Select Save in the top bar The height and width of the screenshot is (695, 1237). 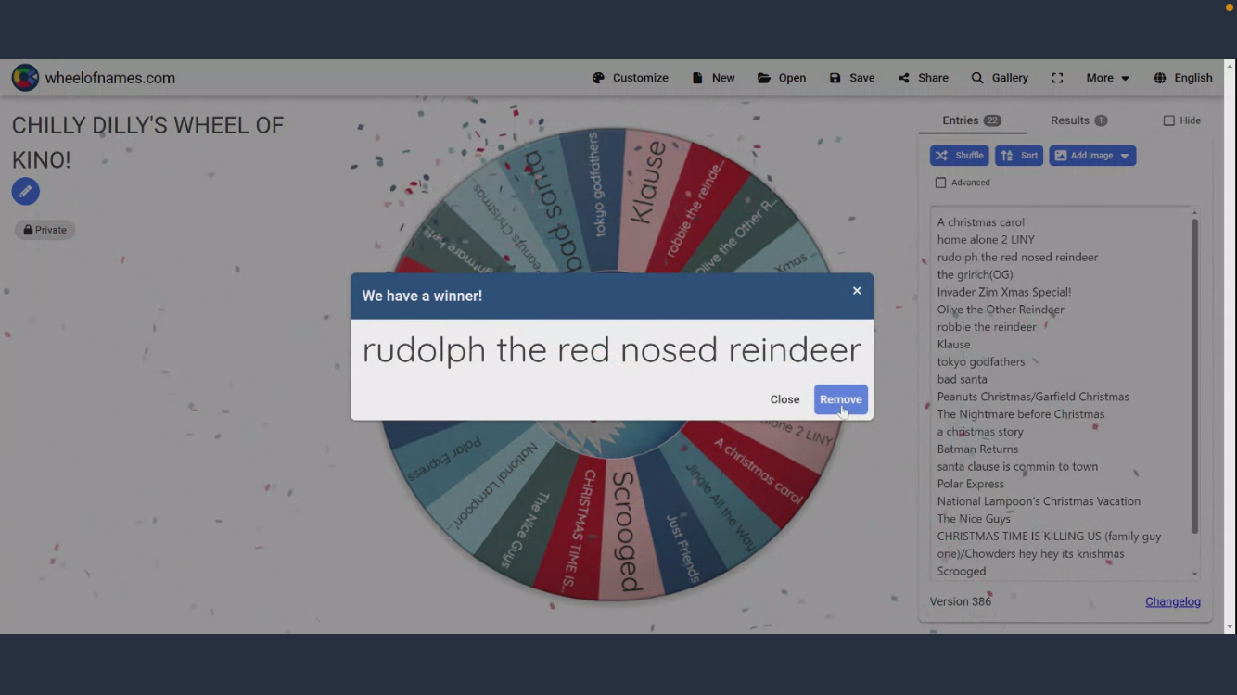point(852,78)
